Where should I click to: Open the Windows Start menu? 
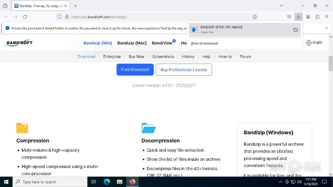pyautogui.click(x=6, y=182)
